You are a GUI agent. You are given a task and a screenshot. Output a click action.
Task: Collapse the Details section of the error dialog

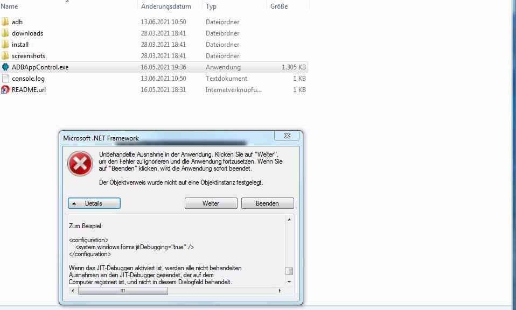tap(94, 203)
